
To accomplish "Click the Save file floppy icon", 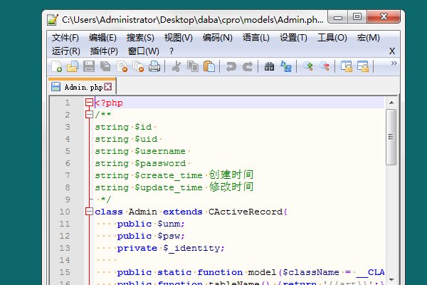I will pos(89,66).
